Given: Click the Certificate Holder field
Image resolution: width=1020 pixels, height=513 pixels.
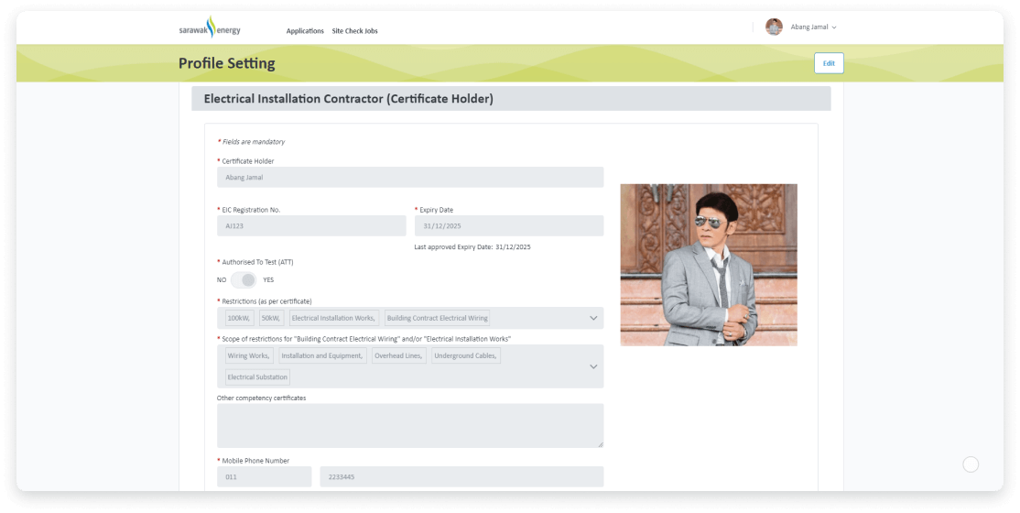Looking at the screenshot, I should tap(410, 177).
